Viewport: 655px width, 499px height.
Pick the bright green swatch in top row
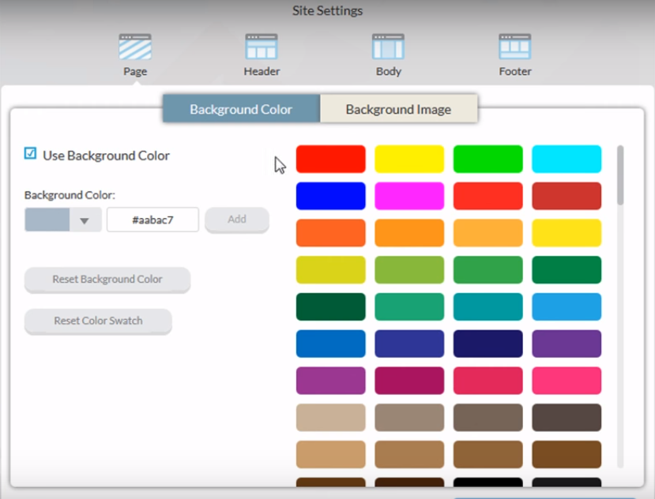(487, 159)
